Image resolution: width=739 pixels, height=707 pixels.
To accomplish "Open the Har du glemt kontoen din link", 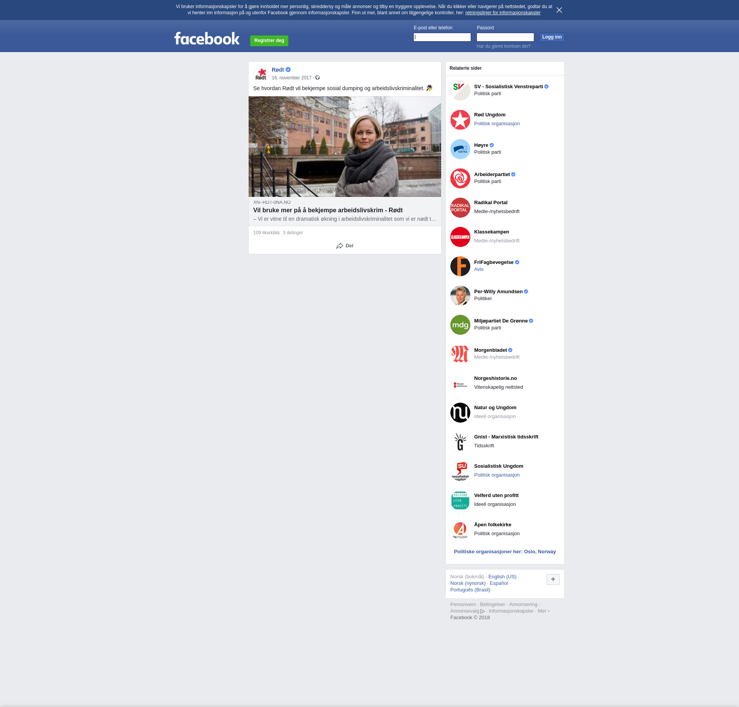I will click(x=503, y=46).
